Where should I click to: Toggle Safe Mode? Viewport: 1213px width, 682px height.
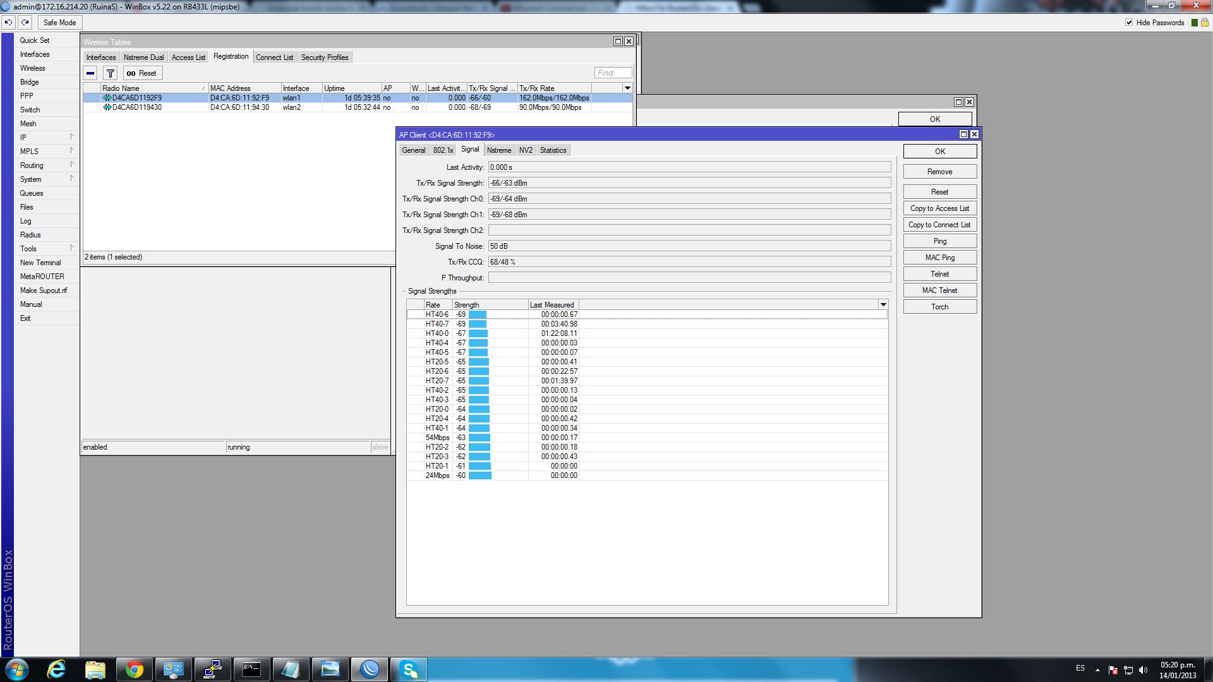59,22
